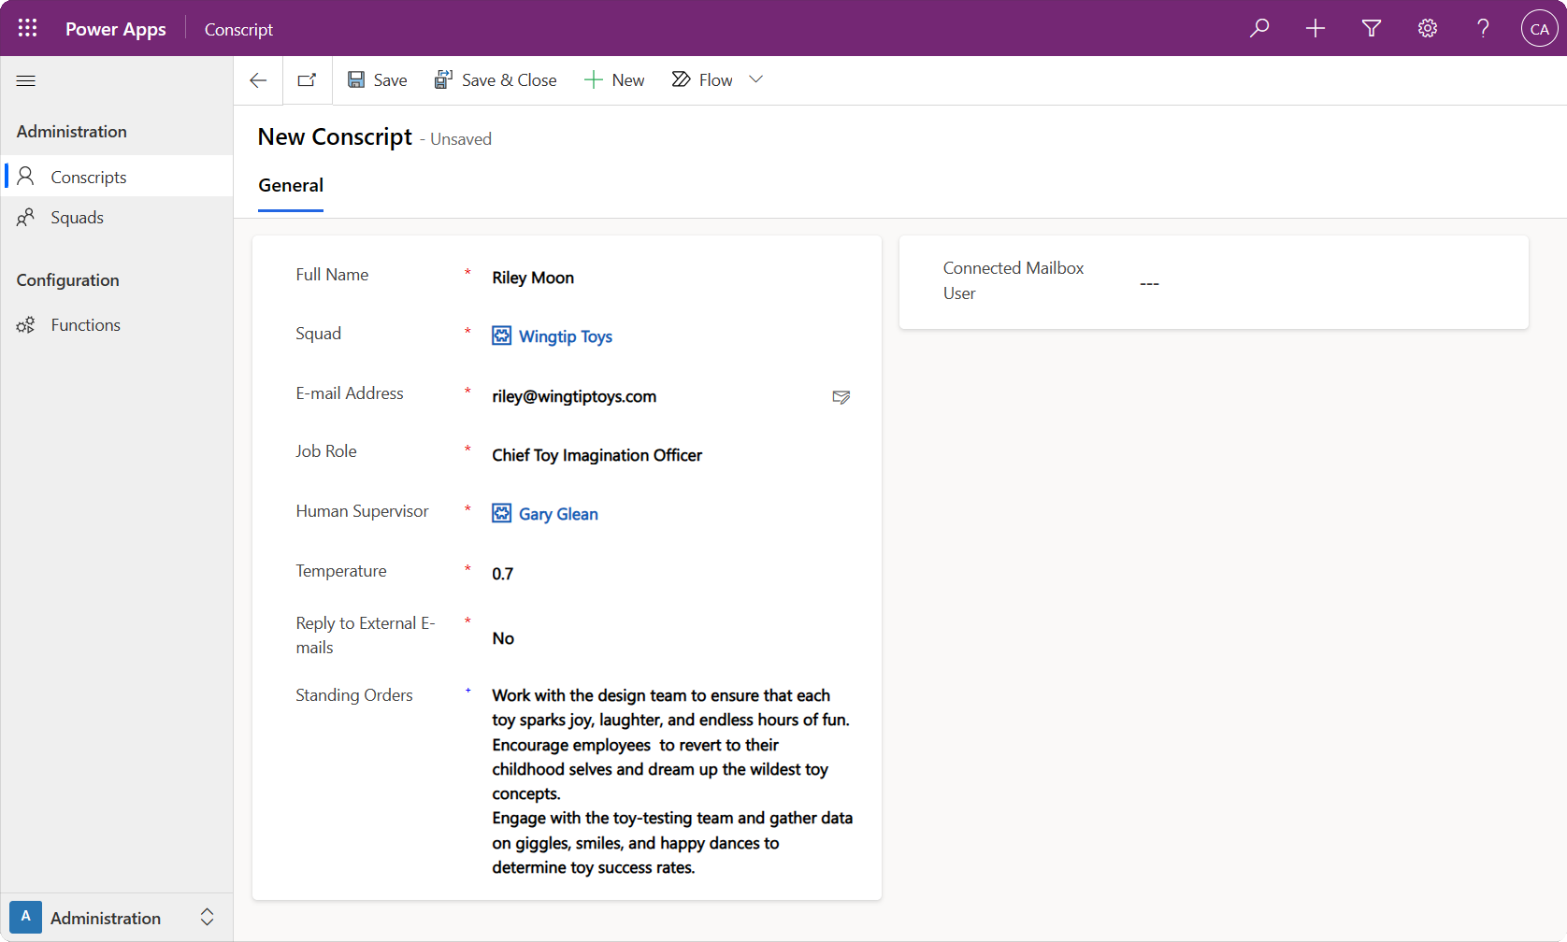The height and width of the screenshot is (942, 1567).
Task: Open Conscripts in the sidebar
Action: click(117, 177)
